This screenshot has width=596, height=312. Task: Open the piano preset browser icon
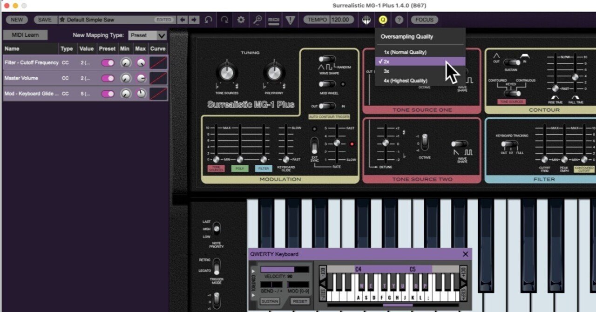pyautogui.click(x=366, y=20)
